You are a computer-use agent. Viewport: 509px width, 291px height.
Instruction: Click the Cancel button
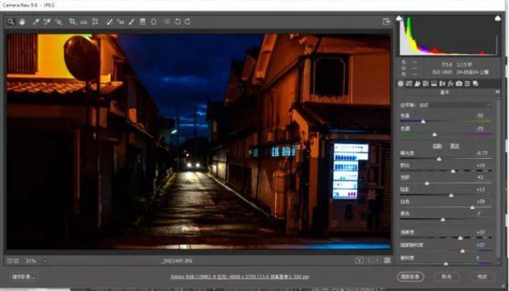click(x=447, y=277)
